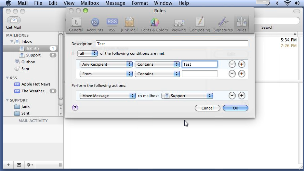304x171 pixels.
Task: Open Composing preferences
Action: click(200, 25)
